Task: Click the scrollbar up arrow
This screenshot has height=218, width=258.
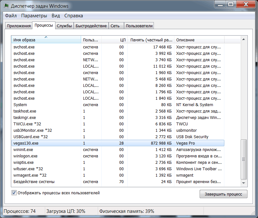Action: (x=244, y=39)
